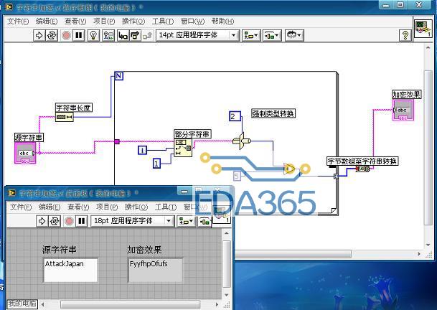Open the Distribute Objects dropdown

[272, 35]
